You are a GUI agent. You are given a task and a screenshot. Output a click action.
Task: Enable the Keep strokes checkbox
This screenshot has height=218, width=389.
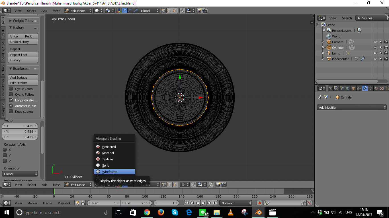(11, 111)
